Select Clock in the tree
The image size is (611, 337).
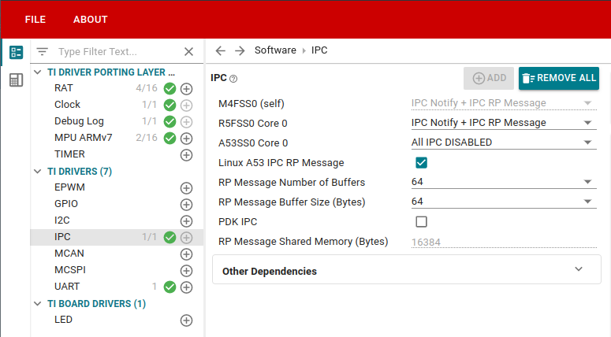pos(68,104)
